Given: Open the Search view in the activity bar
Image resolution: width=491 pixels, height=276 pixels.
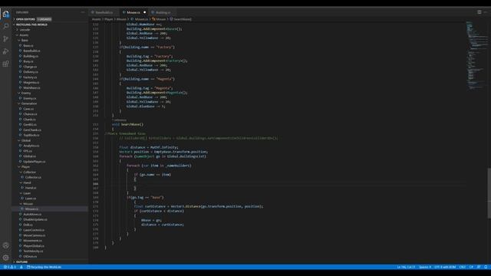Looking at the screenshot, I should click(x=6, y=26).
